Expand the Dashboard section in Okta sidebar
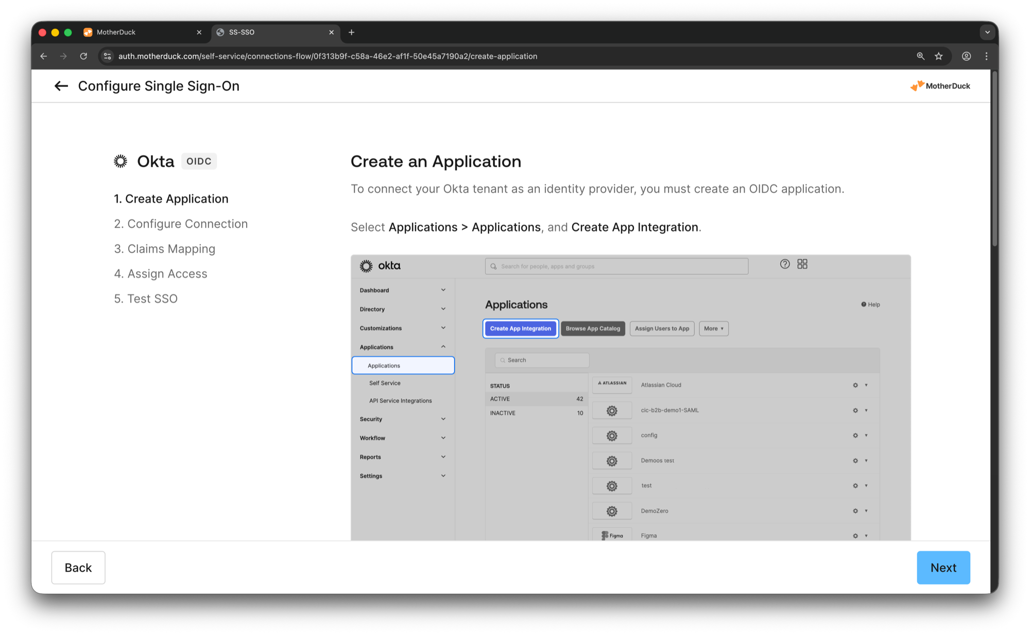 point(443,290)
